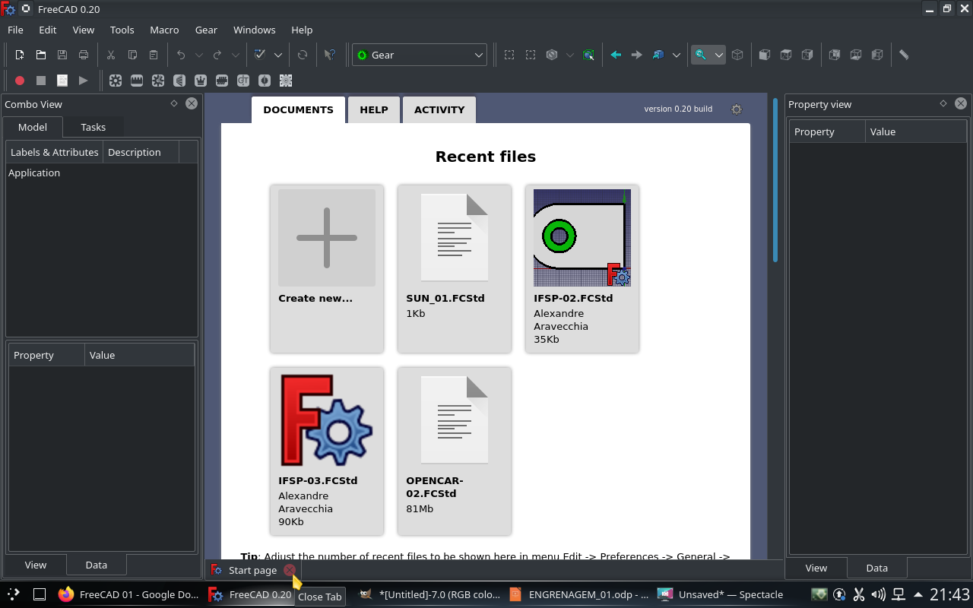Image resolution: width=973 pixels, height=608 pixels.
Task: Click the Fit all view icon
Action: (509, 55)
